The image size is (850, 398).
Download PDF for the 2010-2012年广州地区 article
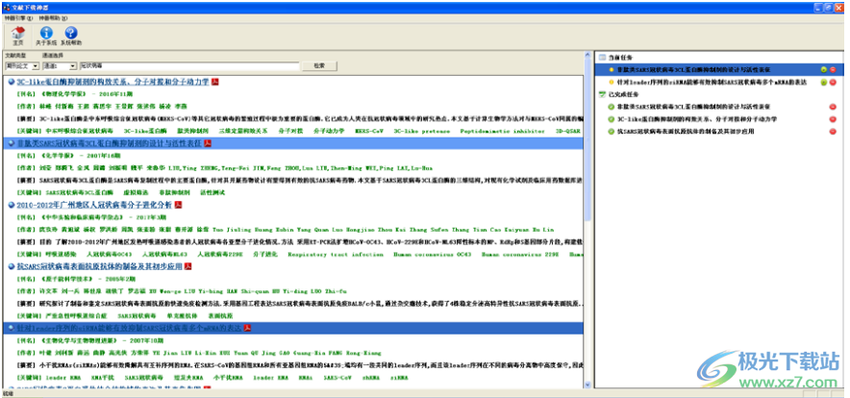[178, 205]
